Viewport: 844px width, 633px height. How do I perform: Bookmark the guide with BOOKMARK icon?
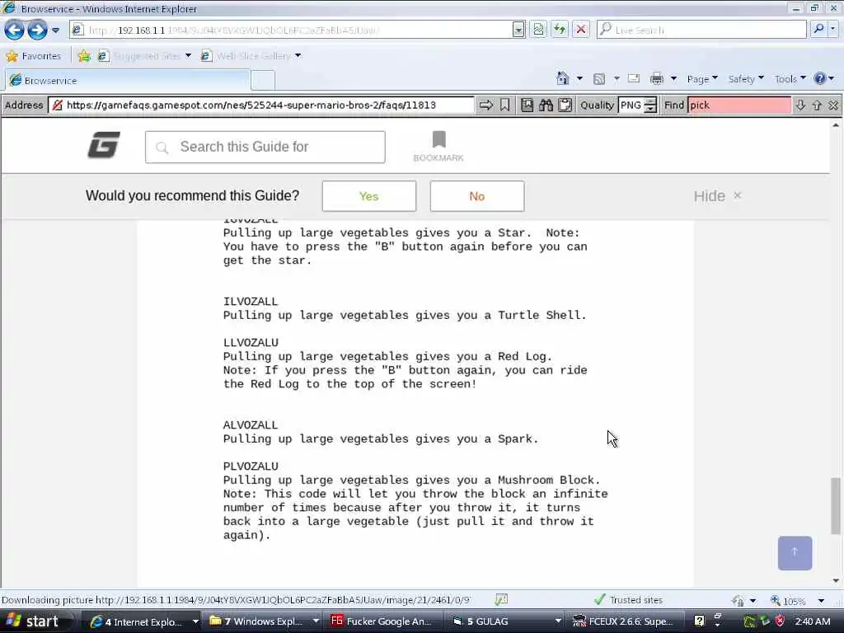point(438,146)
